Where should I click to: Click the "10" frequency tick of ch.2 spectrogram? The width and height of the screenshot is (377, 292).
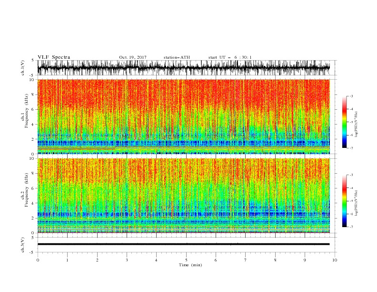tap(32, 158)
